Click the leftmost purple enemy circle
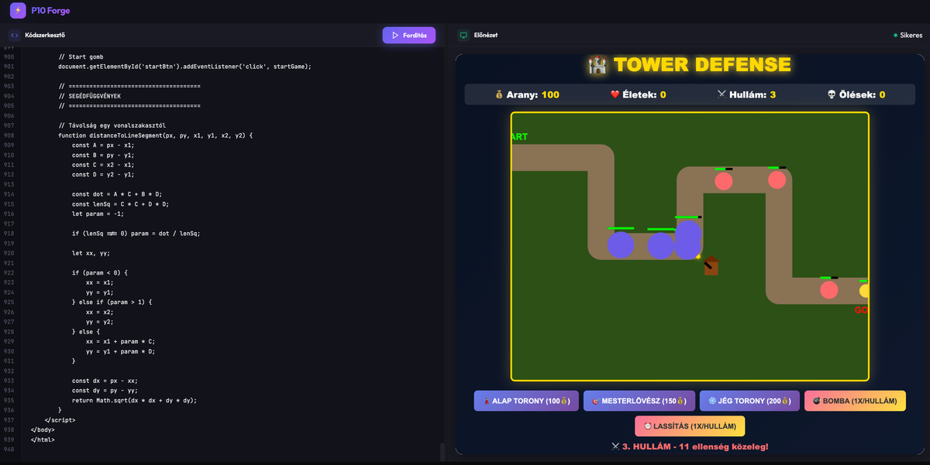930x465 pixels. click(621, 245)
